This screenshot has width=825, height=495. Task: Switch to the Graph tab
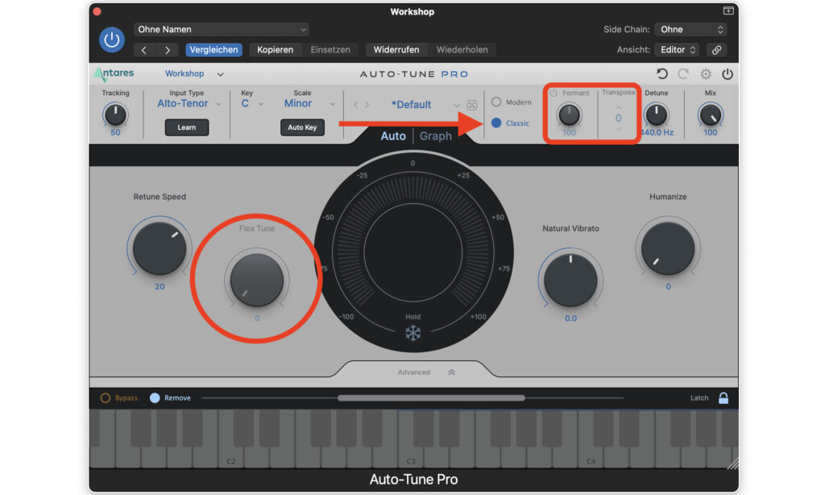coord(436,136)
